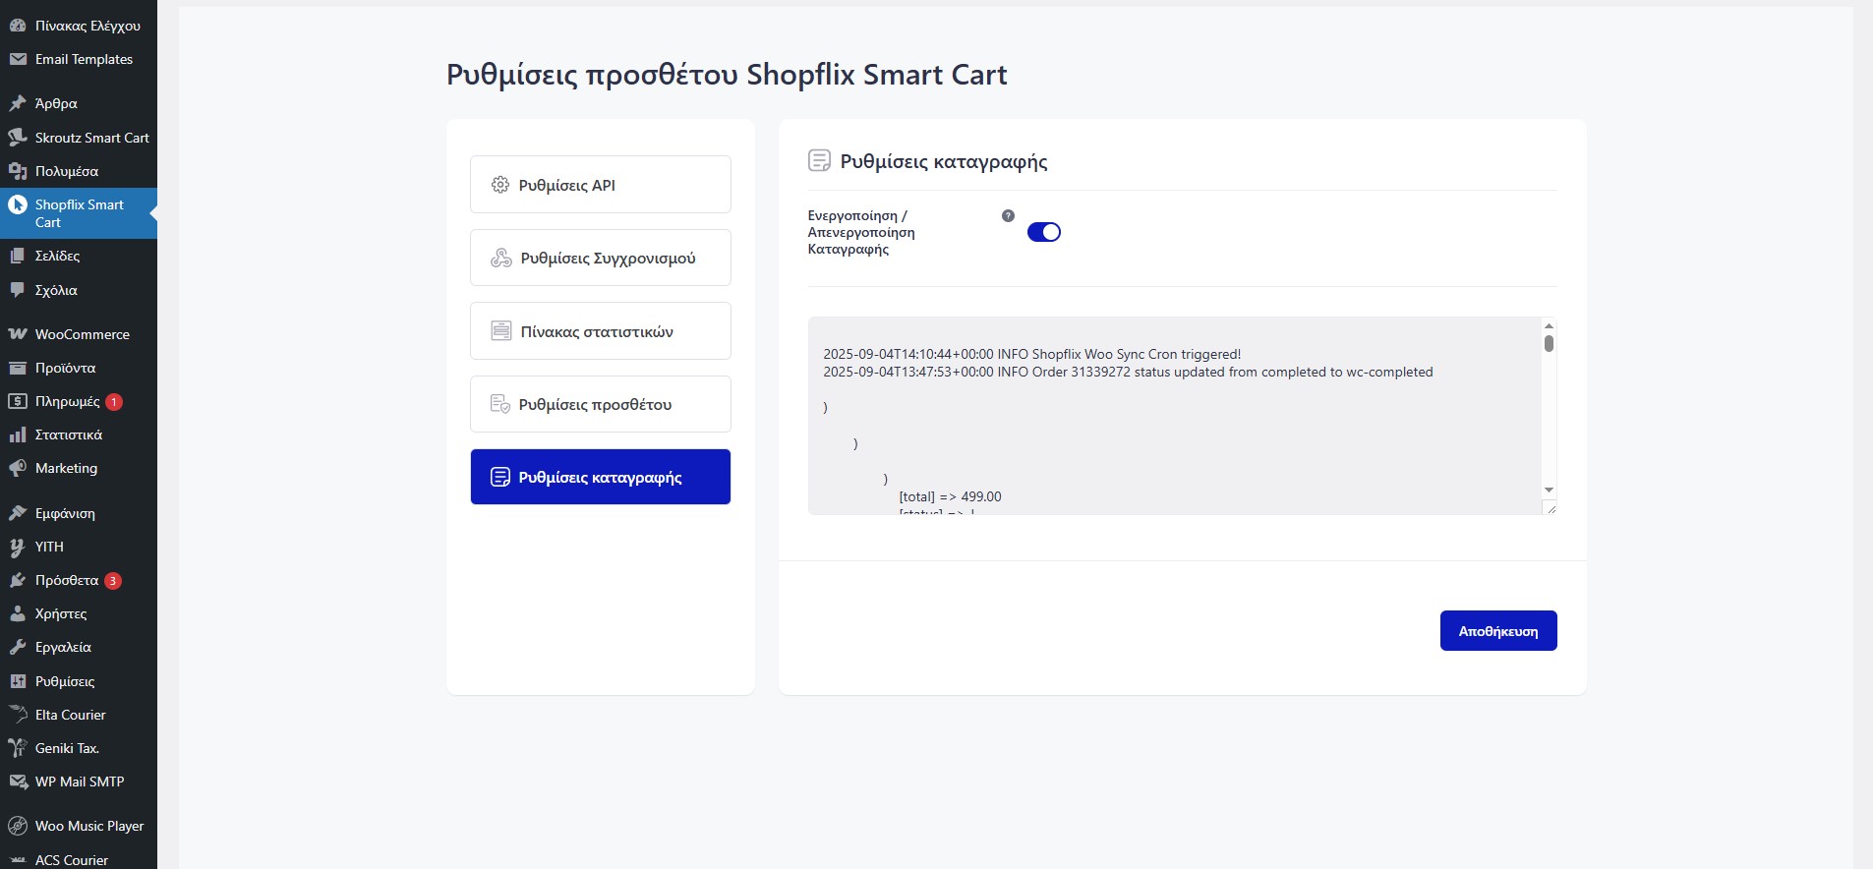Go to Πίνακας Ελέγχου dashboard link
1873x869 pixels.
coord(87,26)
